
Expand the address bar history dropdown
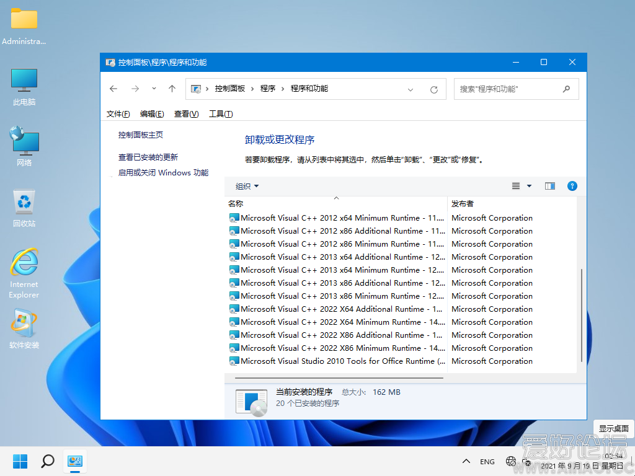coord(411,89)
